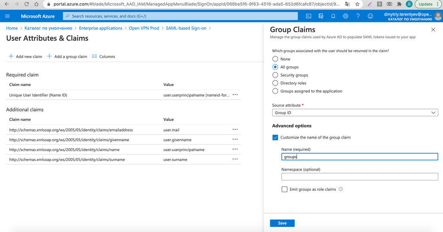Open the Source attribute Group ID dropdown

pos(355,112)
